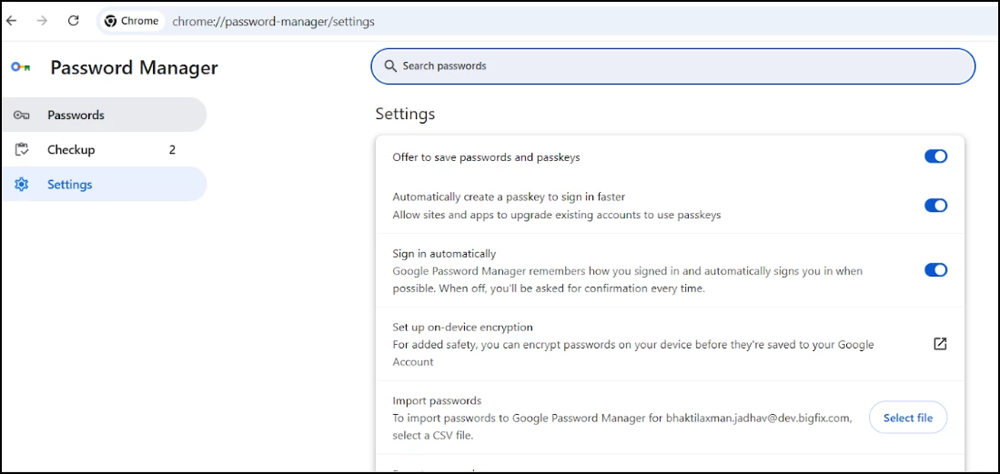Open the Passwords section in sidebar
This screenshot has width=1000, height=474.
point(76,116)
